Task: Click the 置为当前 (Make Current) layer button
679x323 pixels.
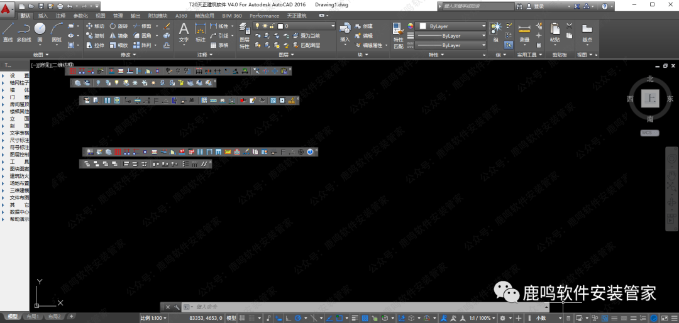Action: click(x=306, y=36)
